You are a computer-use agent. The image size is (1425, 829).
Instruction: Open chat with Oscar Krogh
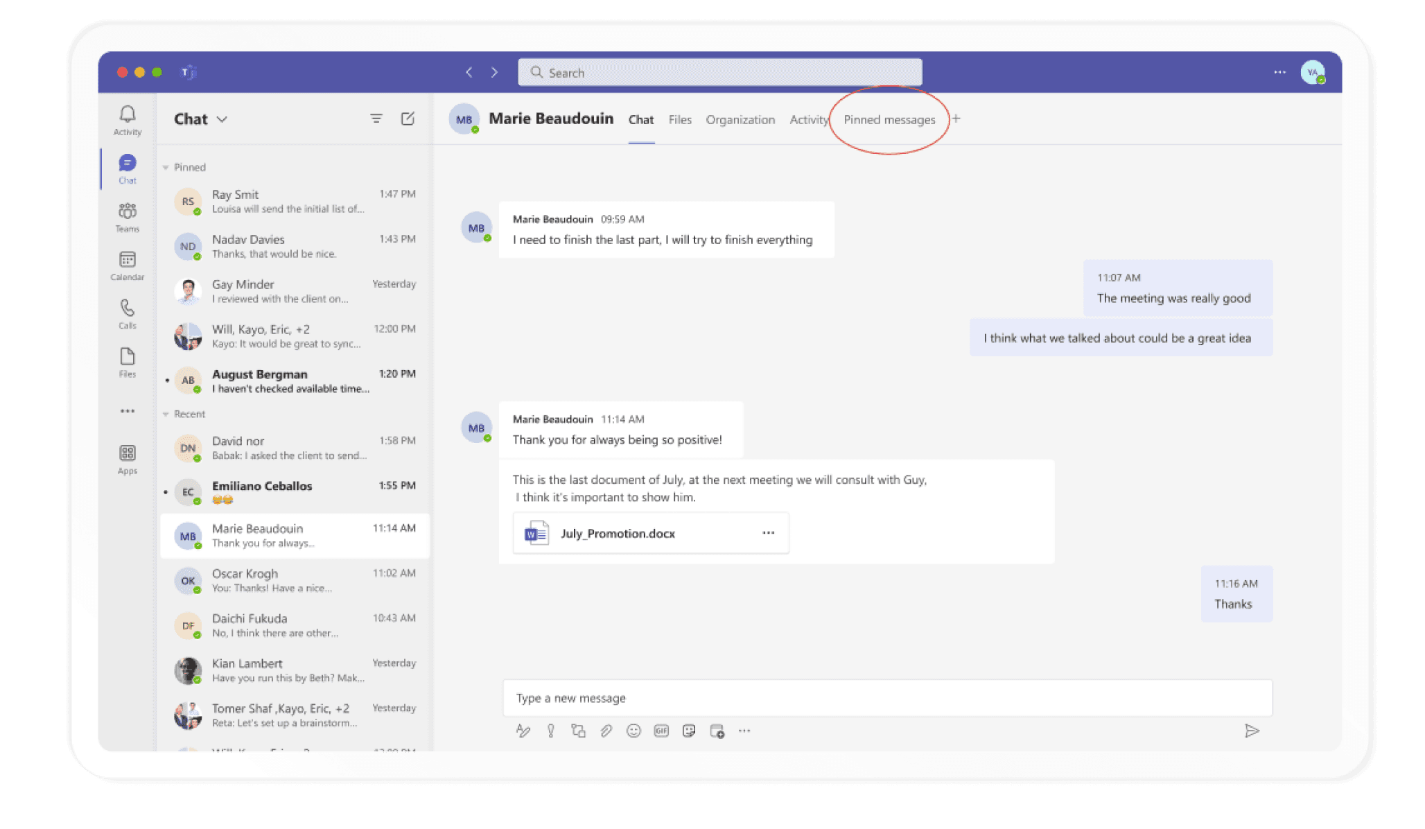click(295, 580)
